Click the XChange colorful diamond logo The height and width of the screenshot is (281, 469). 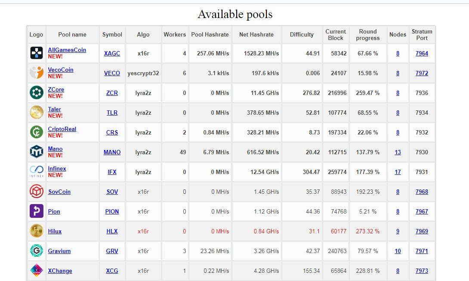(37, 270)
